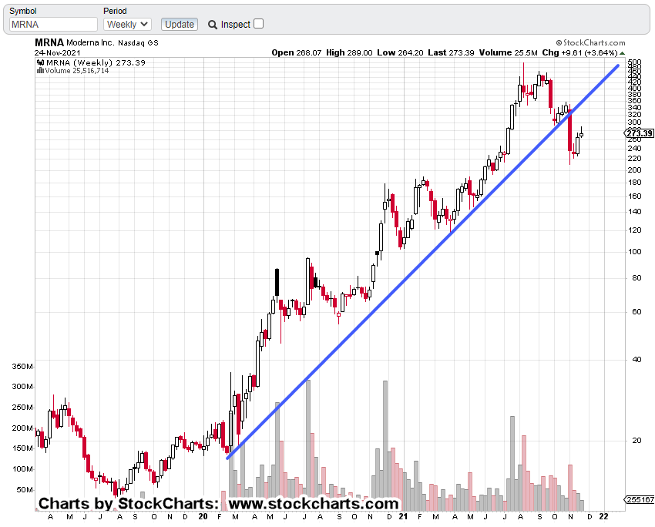Click in the Symbol input field with MRNA
The width and height of the screenshot is (655, 527).
(52, 25)
